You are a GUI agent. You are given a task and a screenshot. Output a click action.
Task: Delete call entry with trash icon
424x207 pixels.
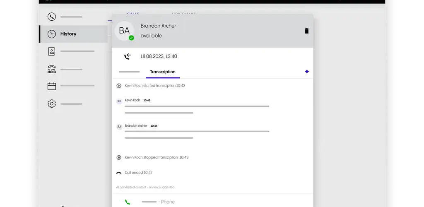click(x=306, y=31)
